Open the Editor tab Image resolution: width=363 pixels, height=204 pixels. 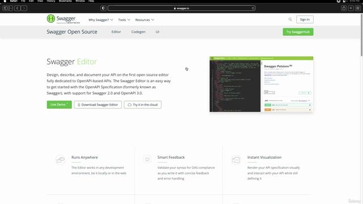coord(116,32)
